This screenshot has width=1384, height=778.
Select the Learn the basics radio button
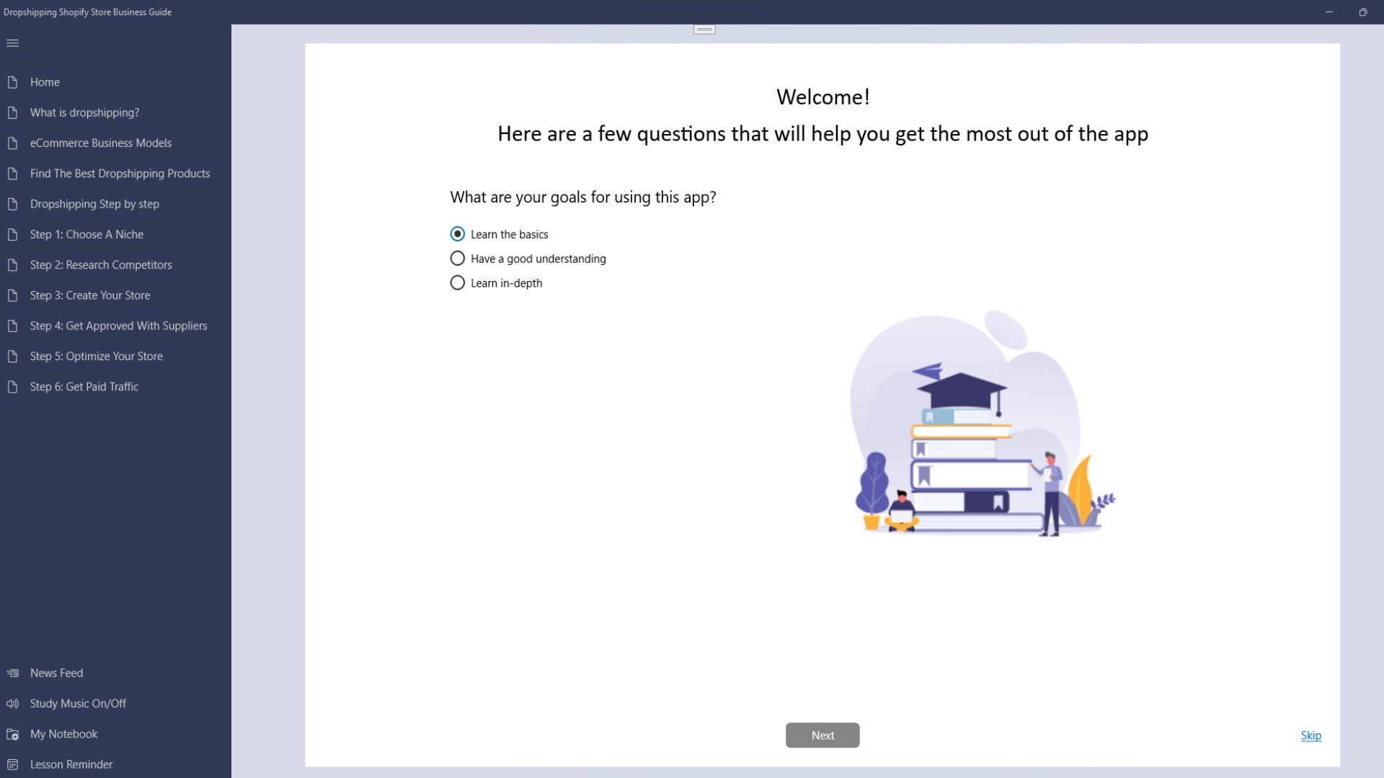click(x=457, y=233)
